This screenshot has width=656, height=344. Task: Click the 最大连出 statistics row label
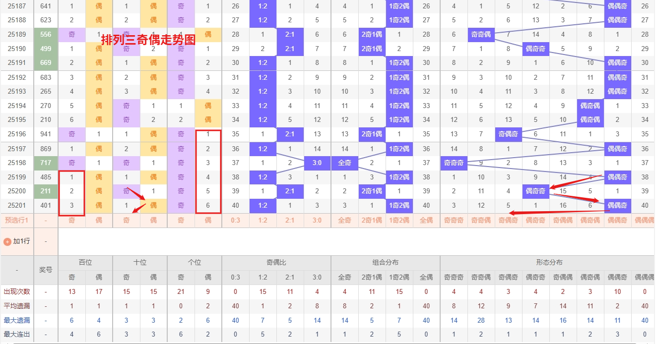coord(17,334)
